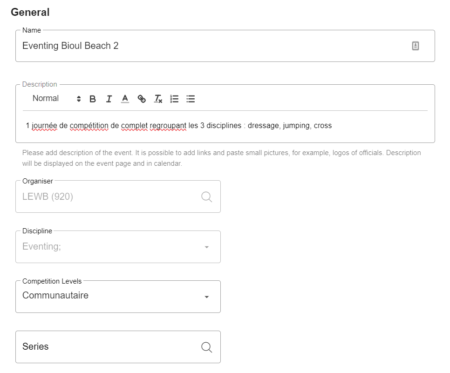
Task: Focus the Series search field
Action: point(107,347)
